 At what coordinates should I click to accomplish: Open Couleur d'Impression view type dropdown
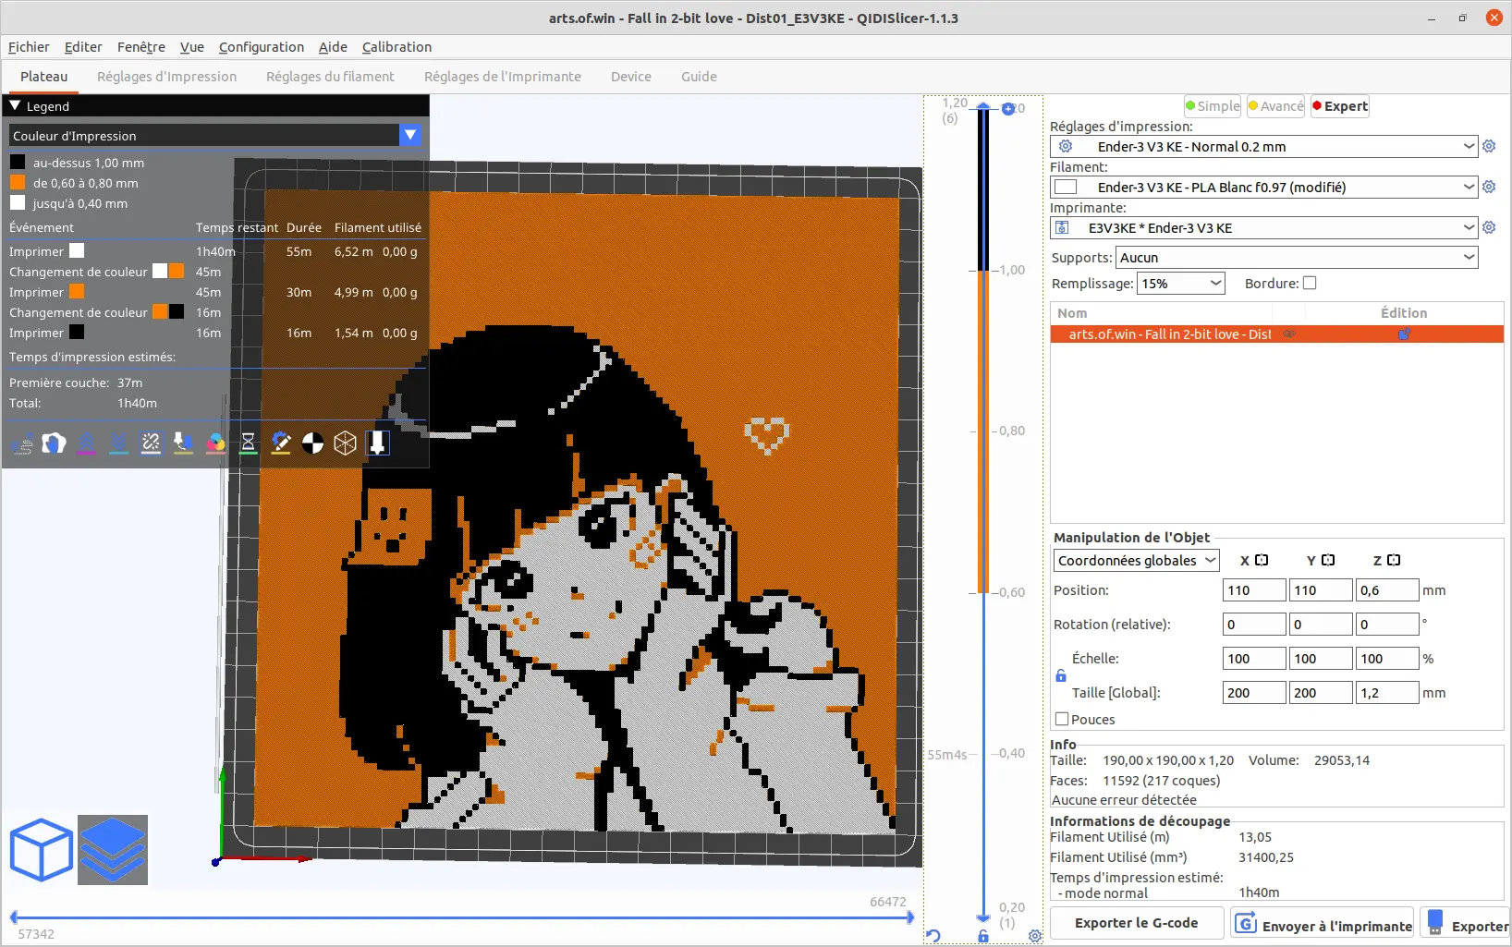[216, 136]
